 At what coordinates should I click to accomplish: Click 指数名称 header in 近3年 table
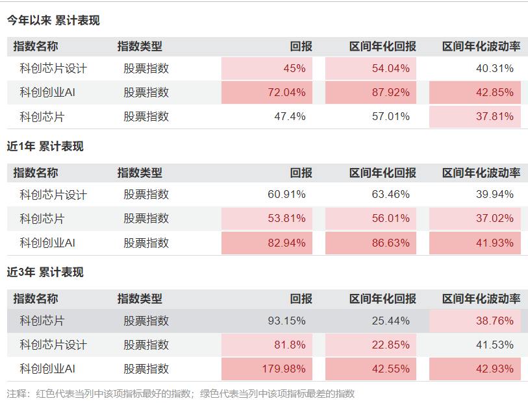pos(36,299)
